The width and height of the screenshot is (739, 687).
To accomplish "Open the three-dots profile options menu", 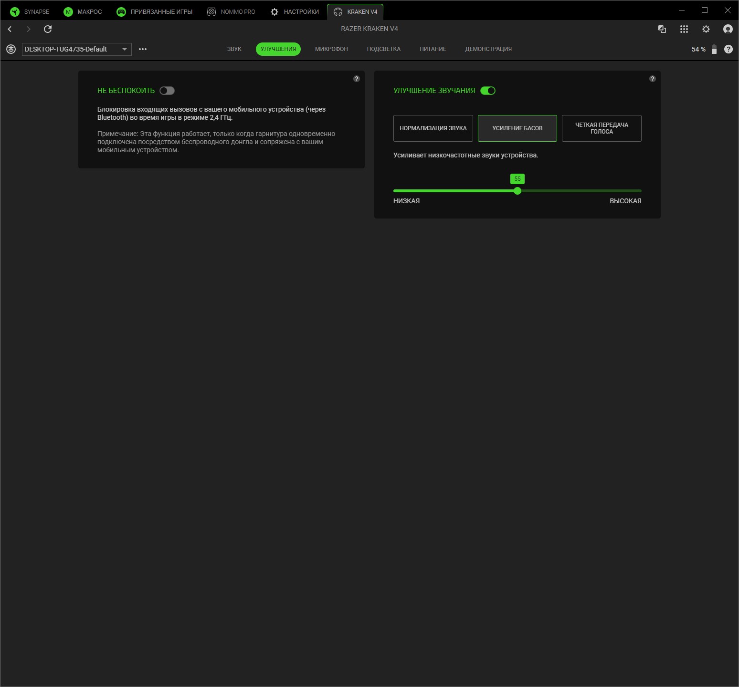I will 143,49.
